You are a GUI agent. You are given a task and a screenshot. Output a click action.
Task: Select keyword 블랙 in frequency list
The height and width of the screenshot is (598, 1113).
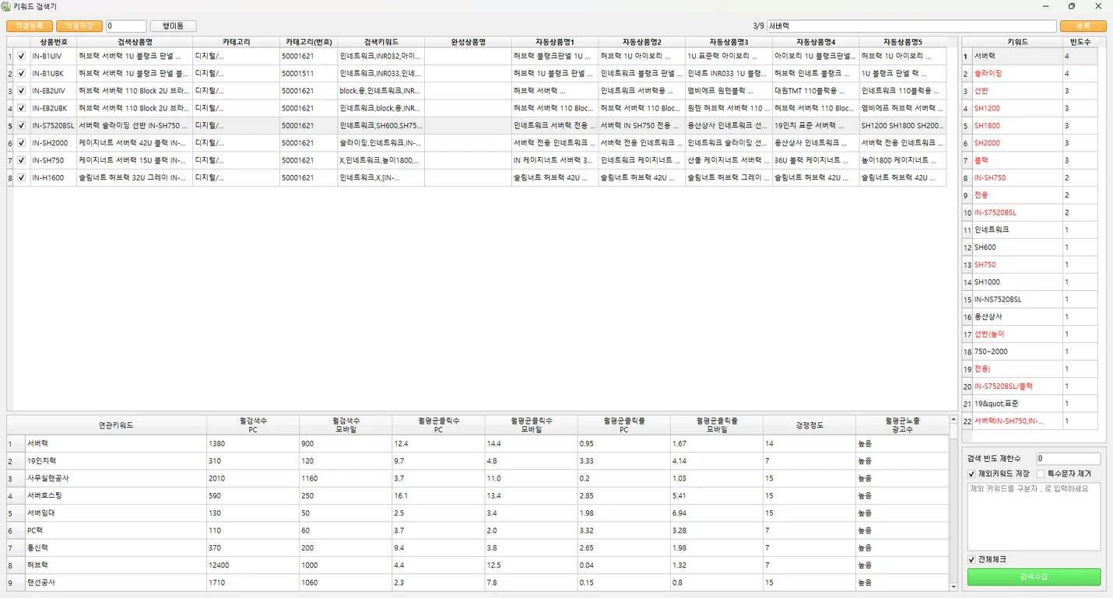click(1017, 160)
